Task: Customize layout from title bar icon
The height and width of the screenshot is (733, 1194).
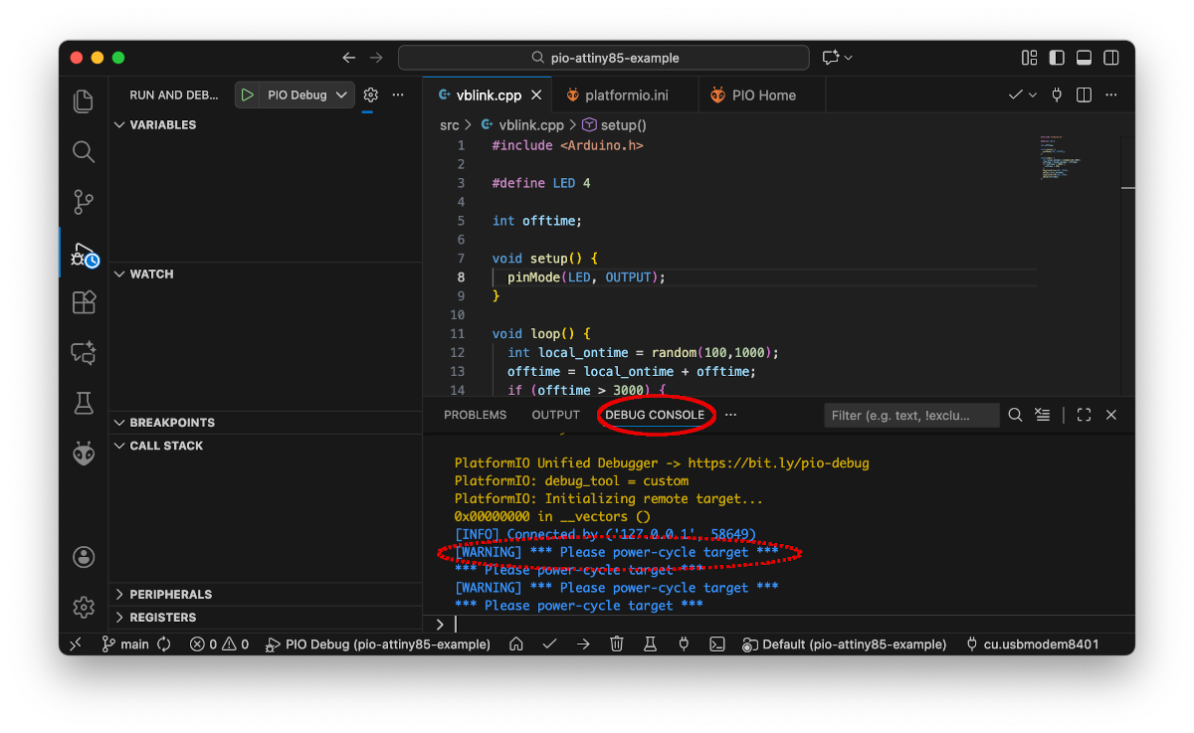Action: [1030, 58]
